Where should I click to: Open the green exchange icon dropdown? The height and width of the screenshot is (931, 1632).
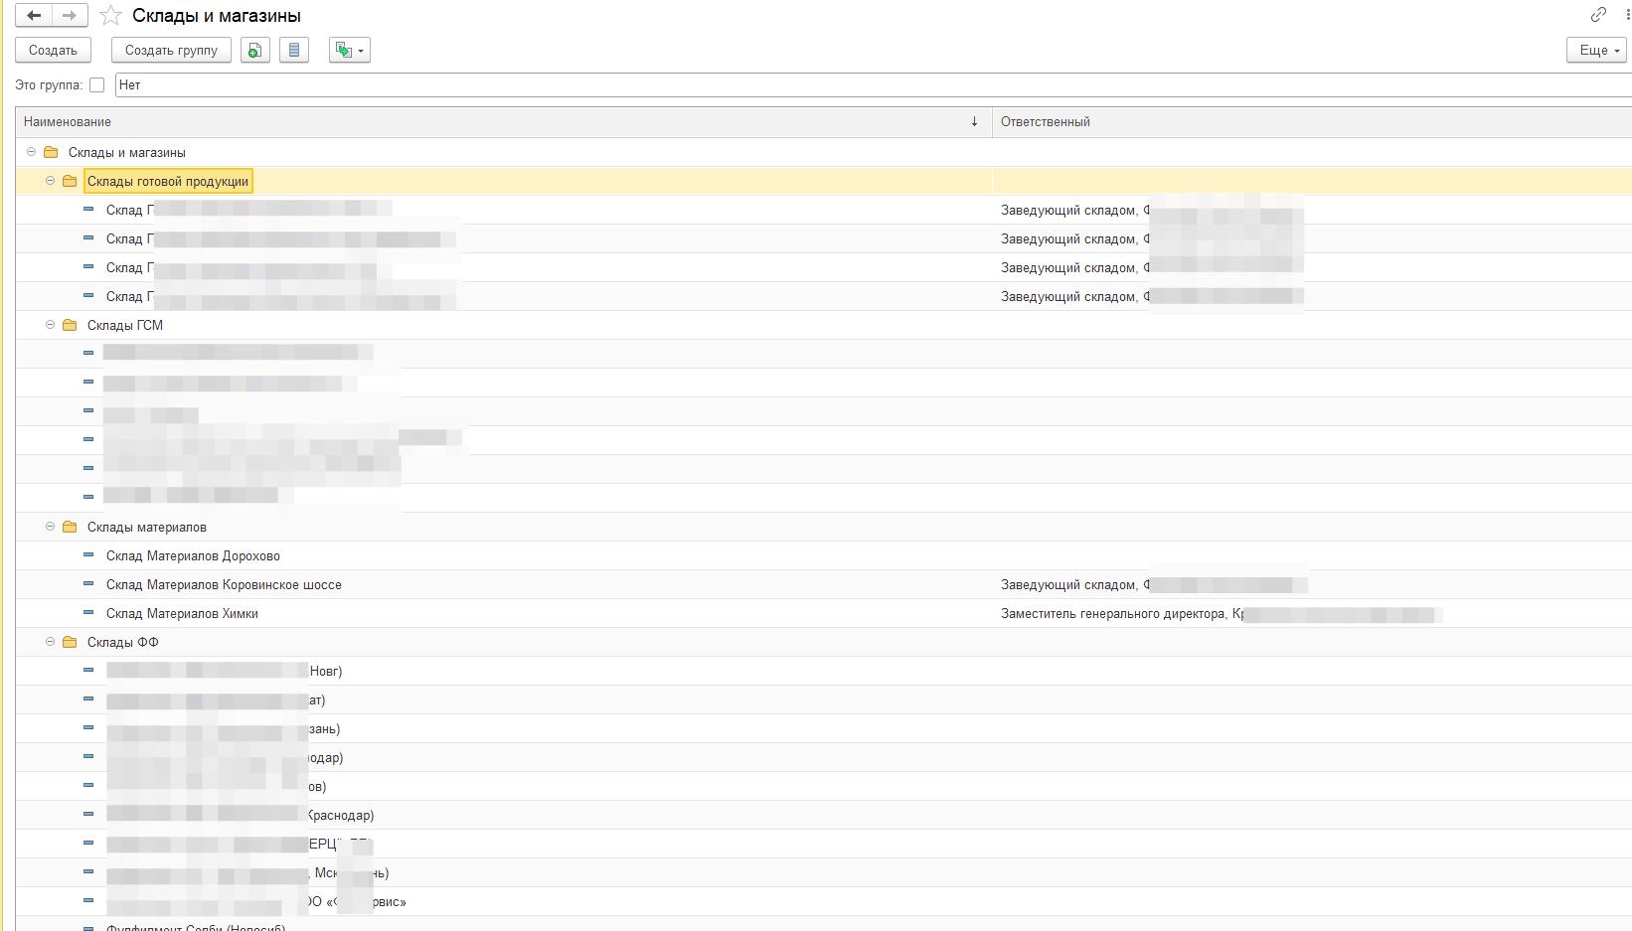click(x=350, y=51)
